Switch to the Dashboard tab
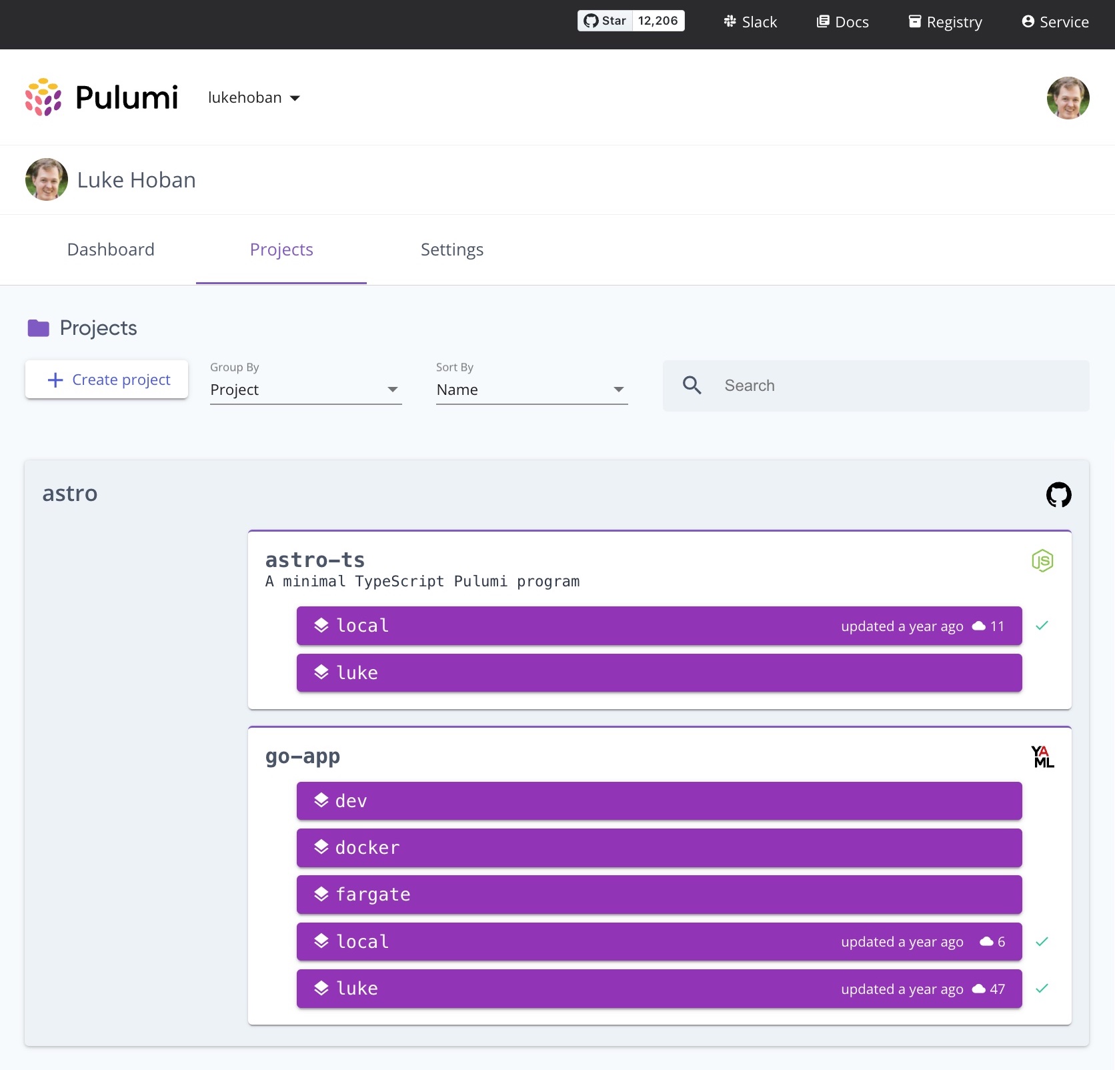 (111, 249)
